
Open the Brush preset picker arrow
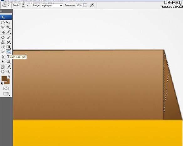[x=28, y=5]
